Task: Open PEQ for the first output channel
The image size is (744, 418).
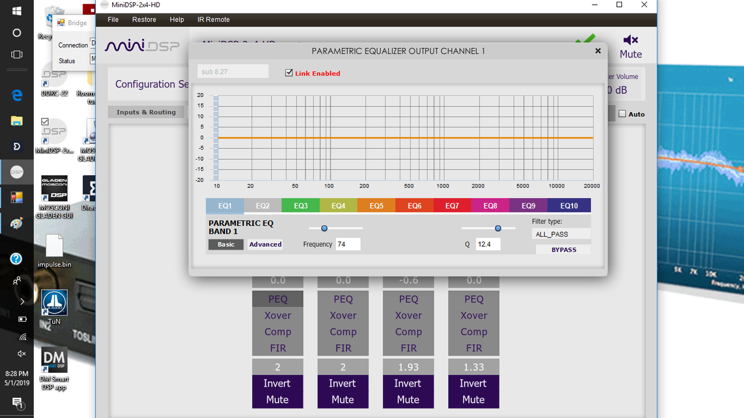Action: click(x=278, y=299)
